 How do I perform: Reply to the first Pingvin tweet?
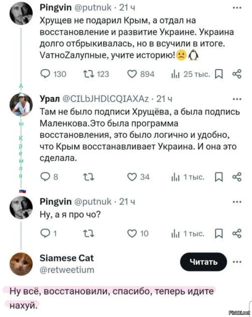46,74
